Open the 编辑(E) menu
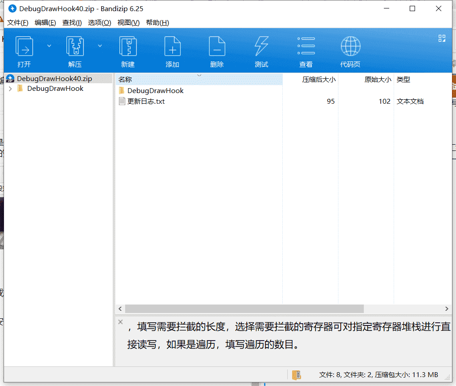Image resolution: width=456 pixels, height=386 pixels. (45, 23)
